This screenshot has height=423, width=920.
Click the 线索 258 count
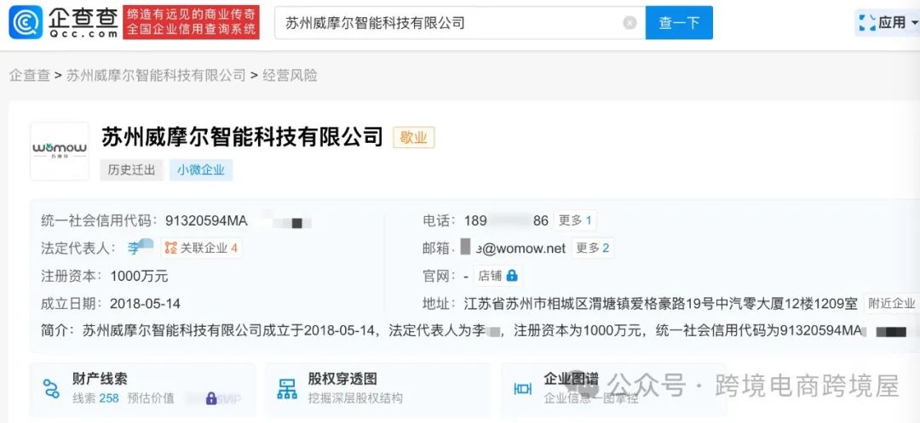(95, 398)
